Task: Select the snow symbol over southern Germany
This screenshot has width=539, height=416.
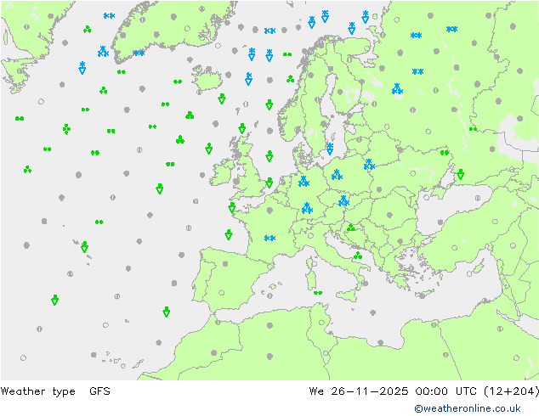Action: pyautogui.click(x=307, y=208)
